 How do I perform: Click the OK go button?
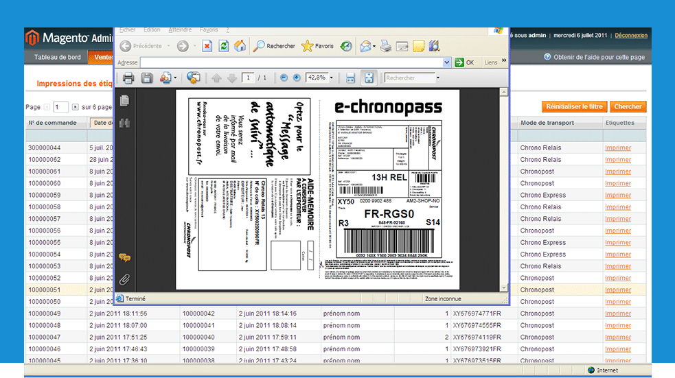tap(464, 62)
